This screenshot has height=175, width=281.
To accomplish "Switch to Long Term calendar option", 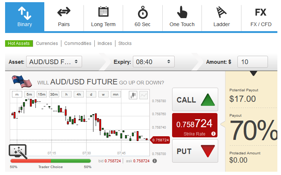I will coord(103,17).
